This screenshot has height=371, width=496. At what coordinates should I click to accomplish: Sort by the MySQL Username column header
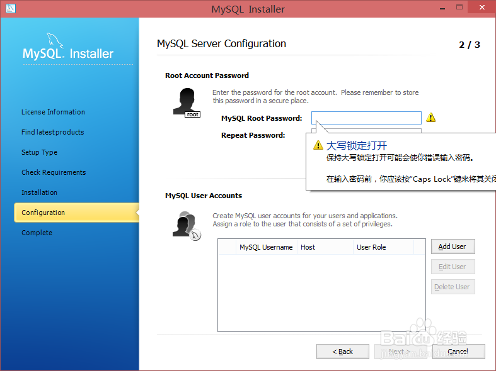[x=267, y=247]
